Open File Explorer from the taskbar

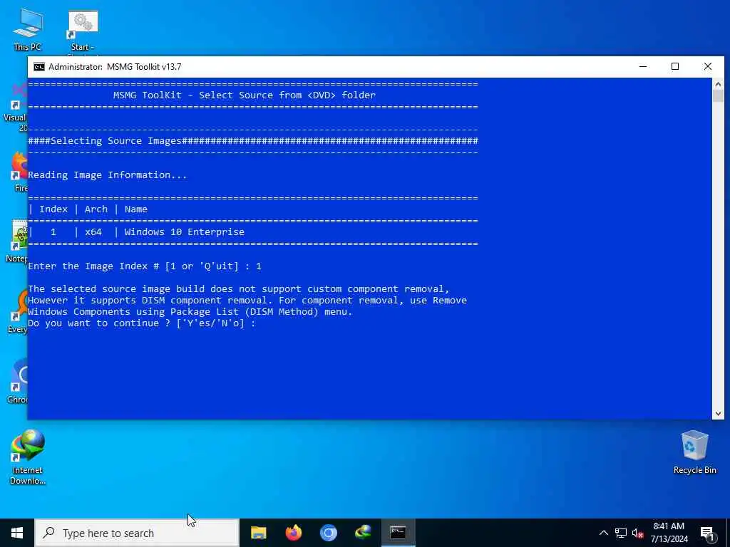pyautogui.click(x=258, y=533)
